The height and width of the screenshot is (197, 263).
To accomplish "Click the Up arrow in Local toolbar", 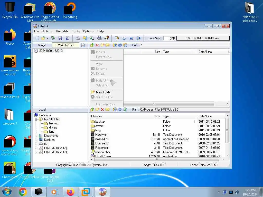I will pos(92,110).
